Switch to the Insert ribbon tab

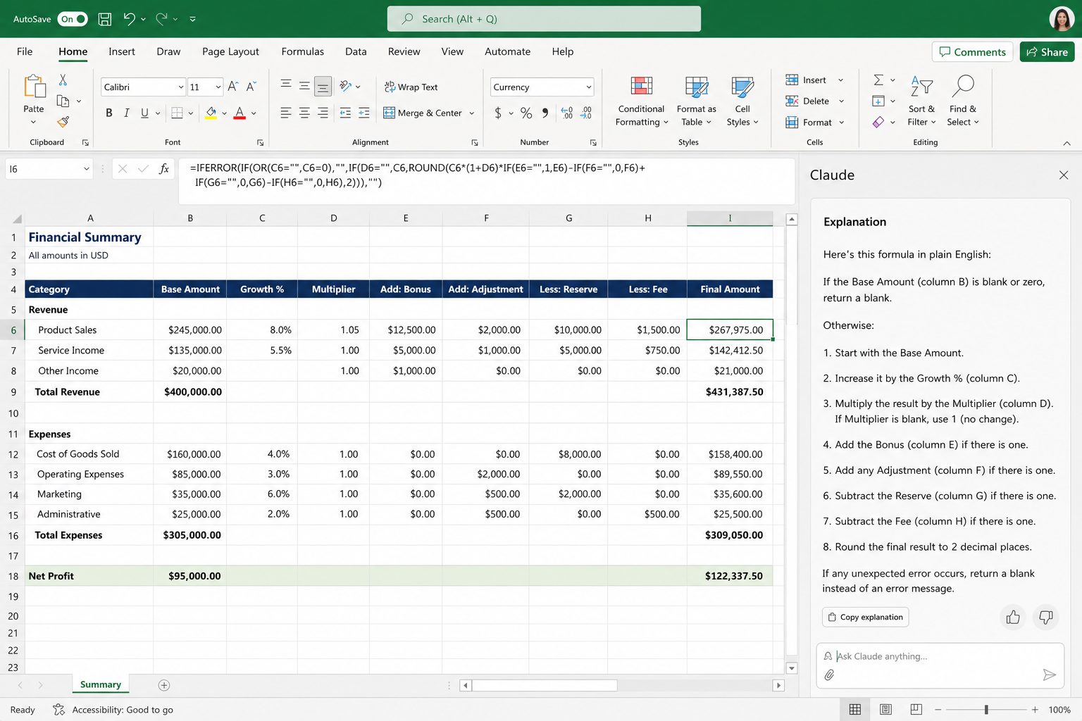[x=122, y=51]
